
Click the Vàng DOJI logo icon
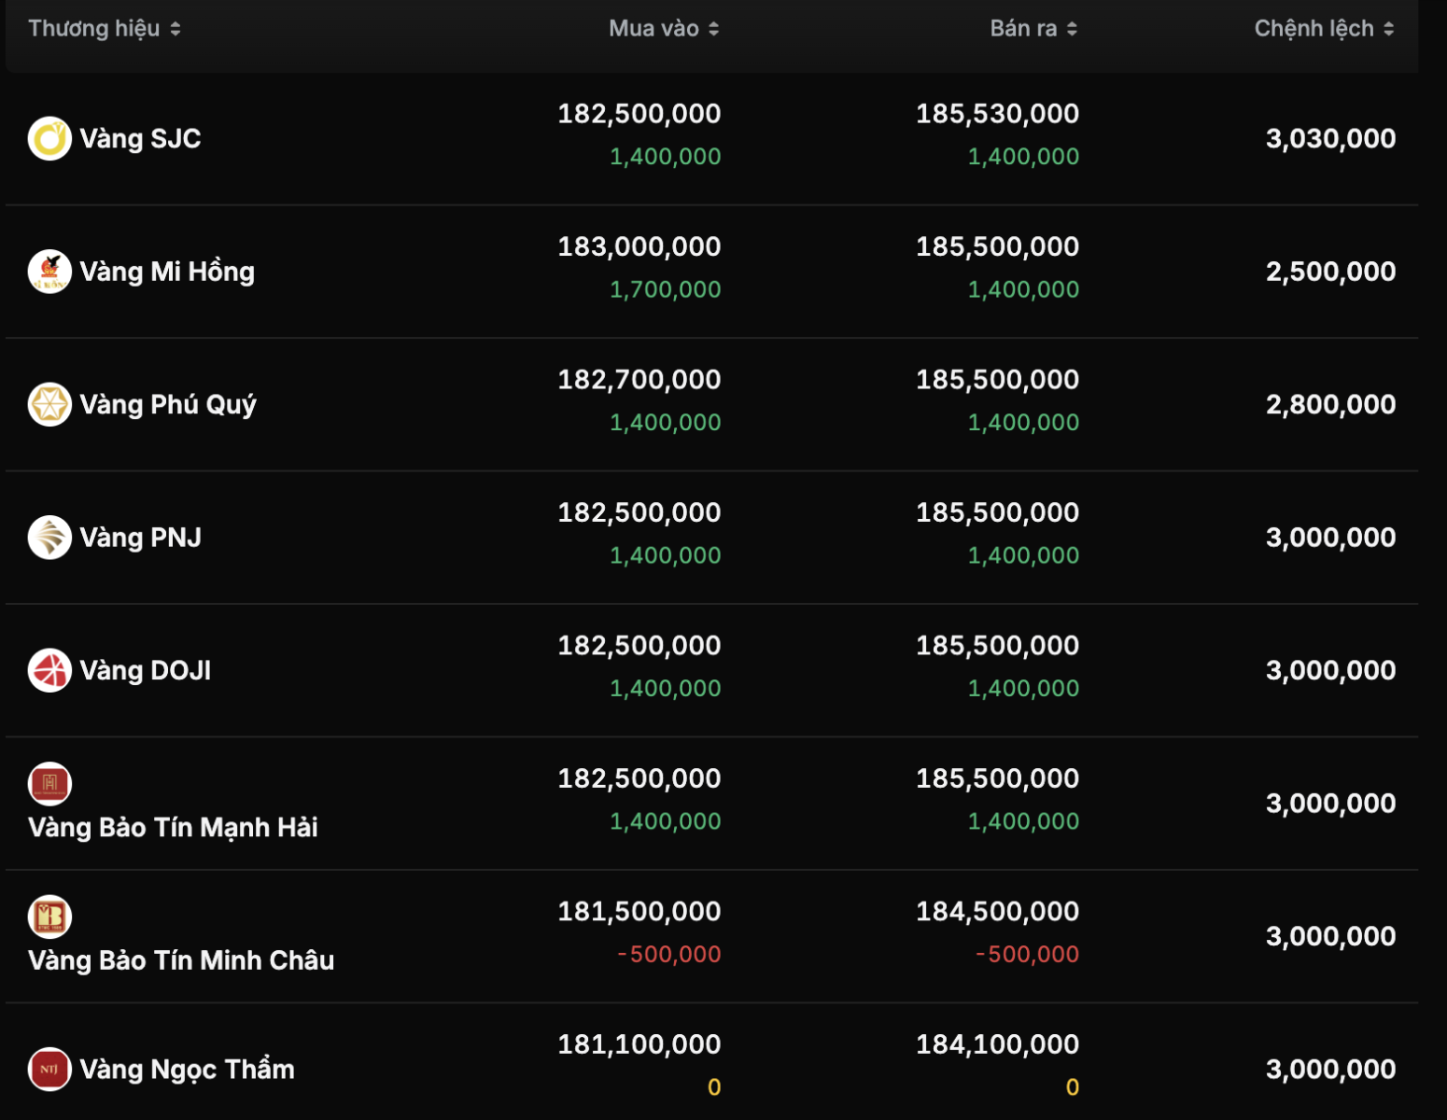coord(49,671)
